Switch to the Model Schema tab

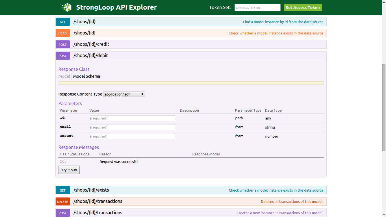click(86, 76)
